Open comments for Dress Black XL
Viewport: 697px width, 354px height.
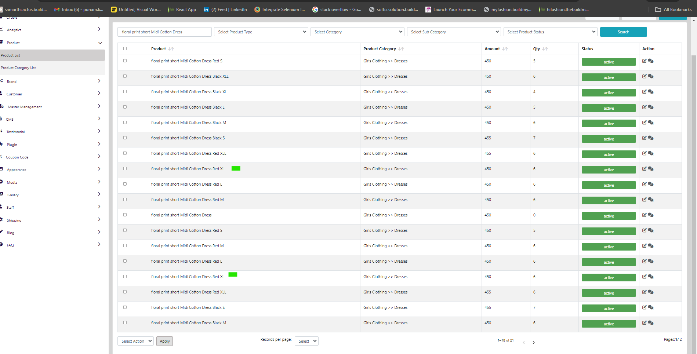tap(651, 92)
